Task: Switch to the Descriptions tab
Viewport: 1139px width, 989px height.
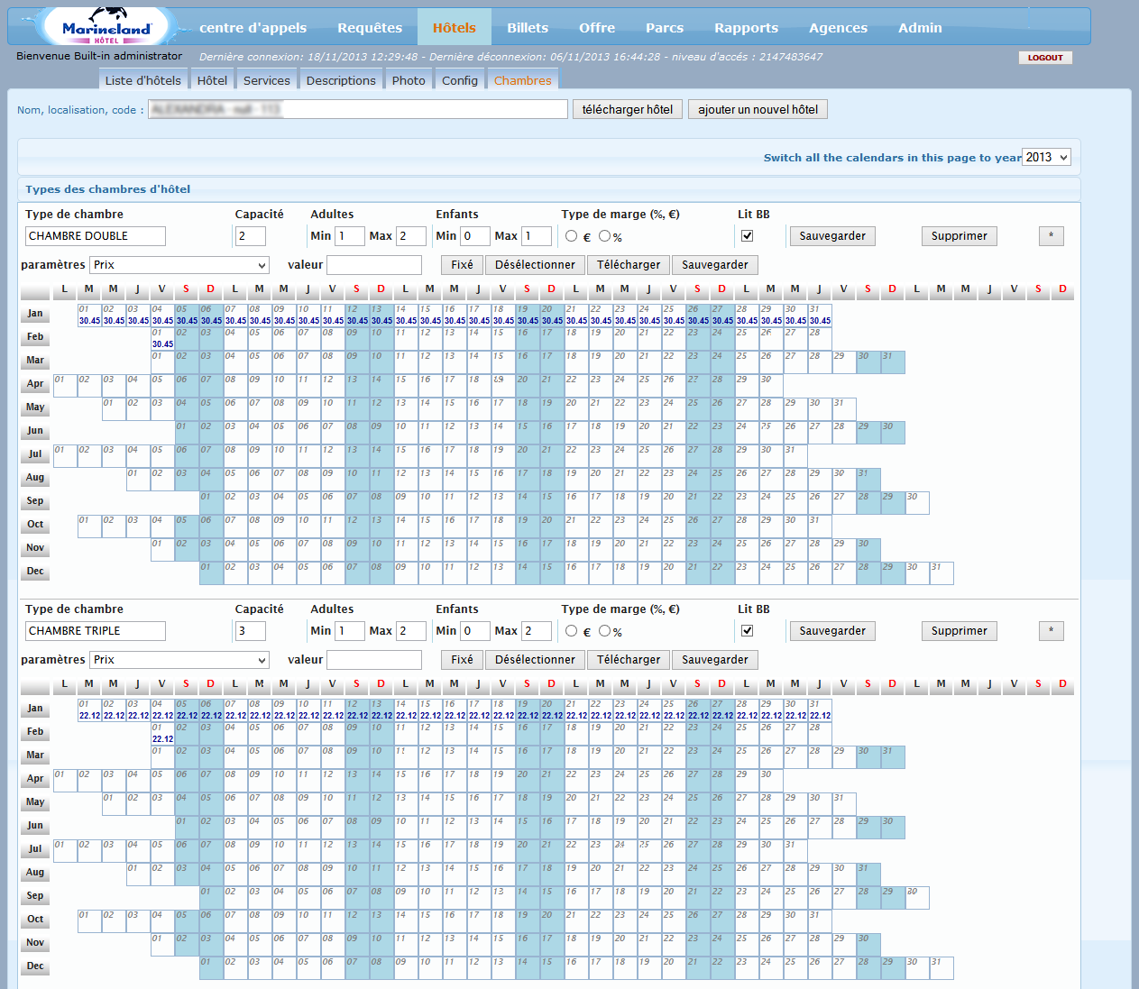Action: pos(341,80)
